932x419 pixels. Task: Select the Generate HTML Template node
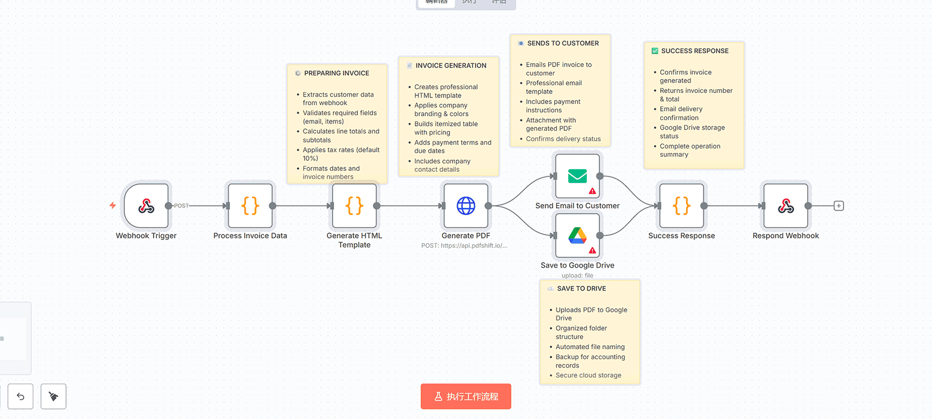point(354,206)
